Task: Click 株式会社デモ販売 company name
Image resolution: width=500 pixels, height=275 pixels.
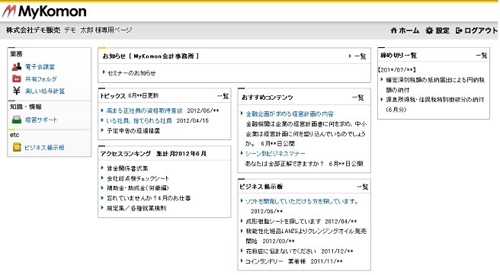Action: [x=33, y=30]
